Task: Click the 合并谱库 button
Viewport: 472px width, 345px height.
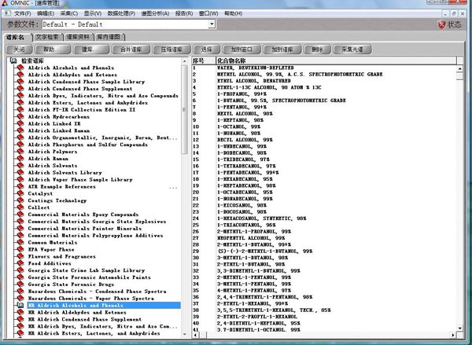Action: 131,49
